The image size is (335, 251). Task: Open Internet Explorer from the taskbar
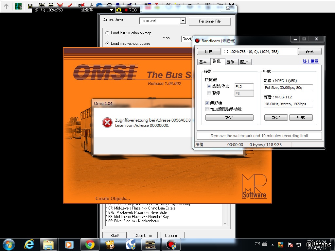click(29, 244)
